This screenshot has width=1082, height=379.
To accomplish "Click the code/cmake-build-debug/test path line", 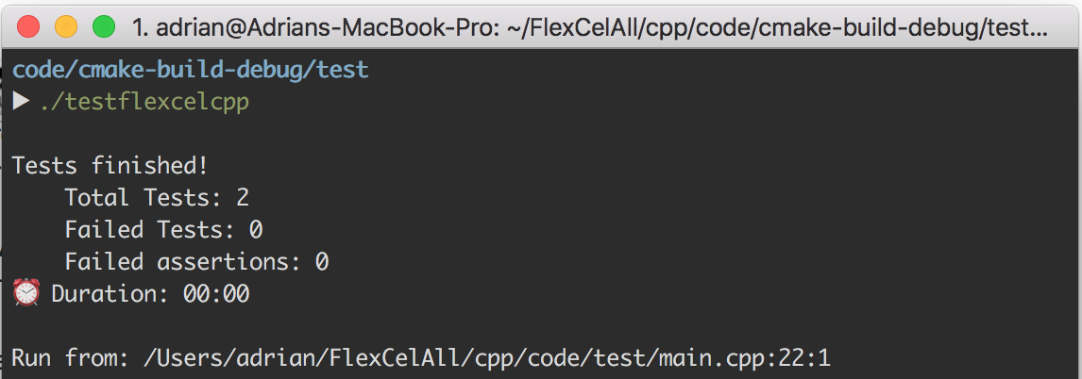I will pos(191,70).
